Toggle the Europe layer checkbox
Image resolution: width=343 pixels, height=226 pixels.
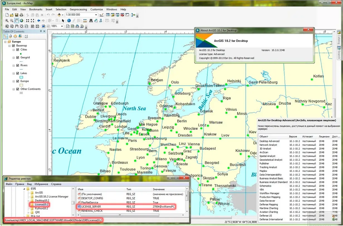[x=18, y=81]
